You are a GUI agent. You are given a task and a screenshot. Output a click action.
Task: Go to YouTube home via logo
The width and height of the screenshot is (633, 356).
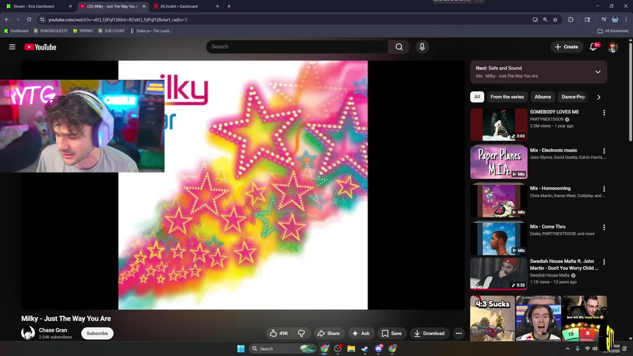click(x=40, y=47)
